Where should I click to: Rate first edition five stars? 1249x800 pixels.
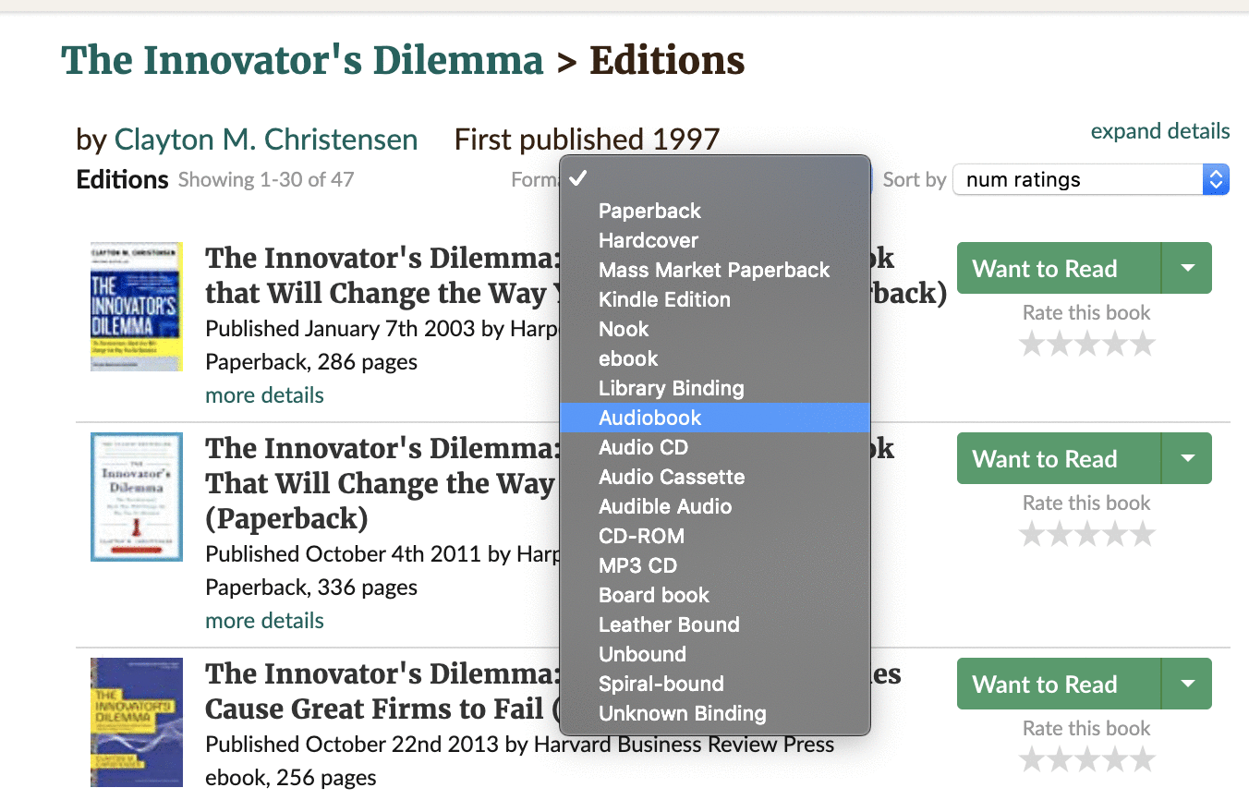coord(1143,345)
